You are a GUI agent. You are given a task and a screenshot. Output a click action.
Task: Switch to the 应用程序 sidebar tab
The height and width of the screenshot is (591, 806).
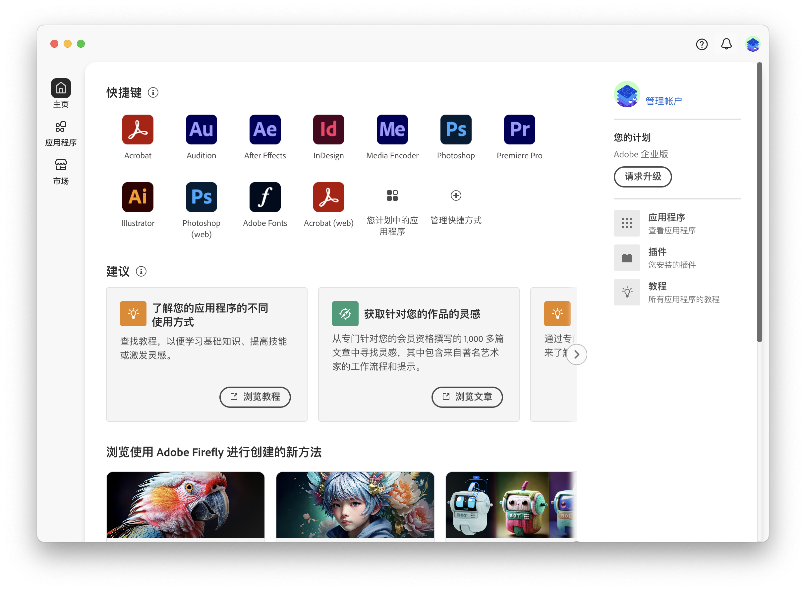[x=61, y=133]
